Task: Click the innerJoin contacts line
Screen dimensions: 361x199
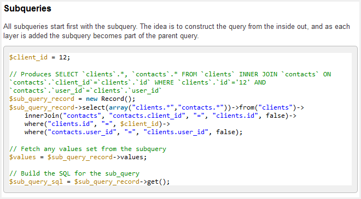Action: (x=160, y=116)
